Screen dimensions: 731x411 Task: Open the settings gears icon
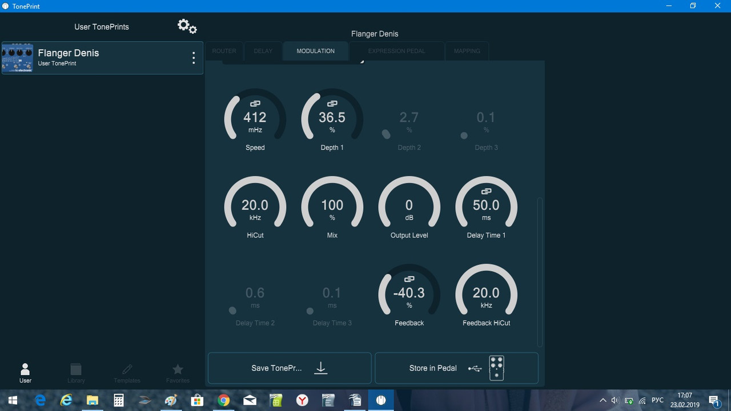click(x=187, y=26)
